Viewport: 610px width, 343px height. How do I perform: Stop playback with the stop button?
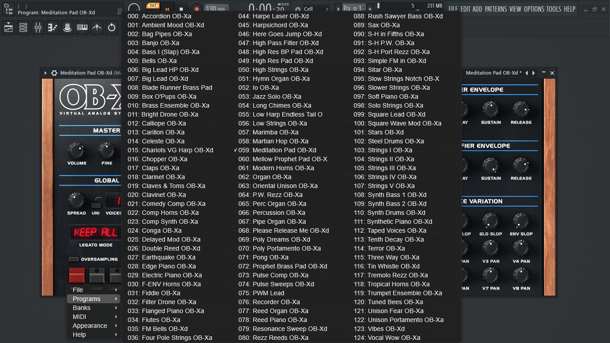[x=181, y=8]
